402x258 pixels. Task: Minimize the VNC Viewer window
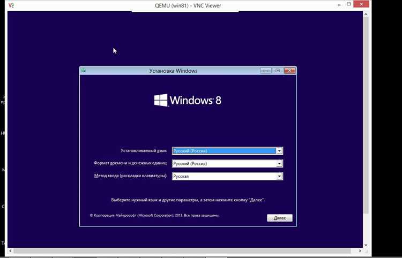pos(339,5)
